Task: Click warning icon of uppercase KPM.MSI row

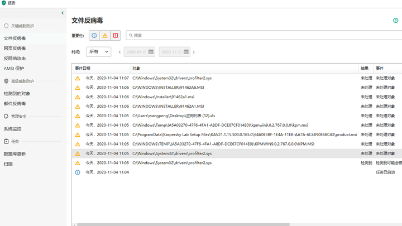Action: (78, 144)
